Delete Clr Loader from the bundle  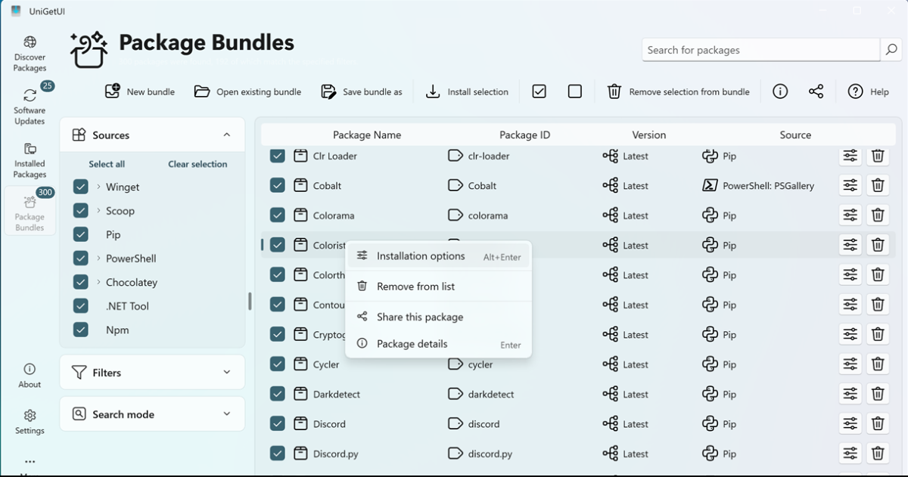point(878,156)
